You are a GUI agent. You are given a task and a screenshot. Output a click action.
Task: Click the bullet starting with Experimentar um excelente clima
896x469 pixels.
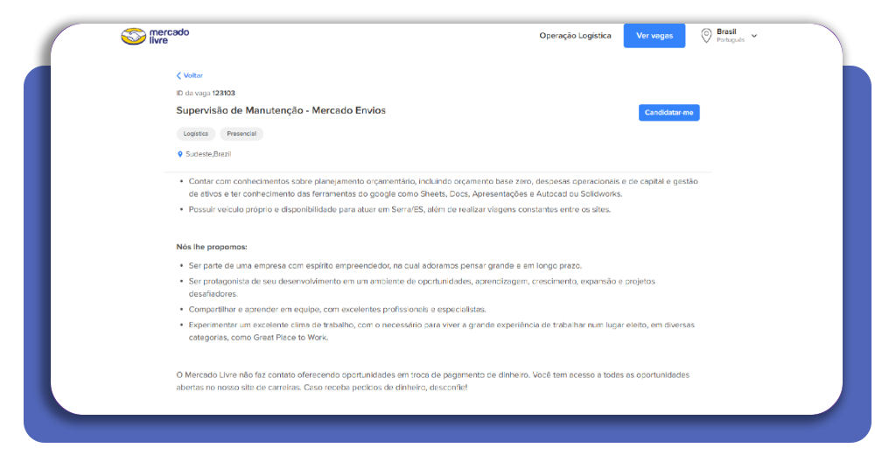(442, 332)
